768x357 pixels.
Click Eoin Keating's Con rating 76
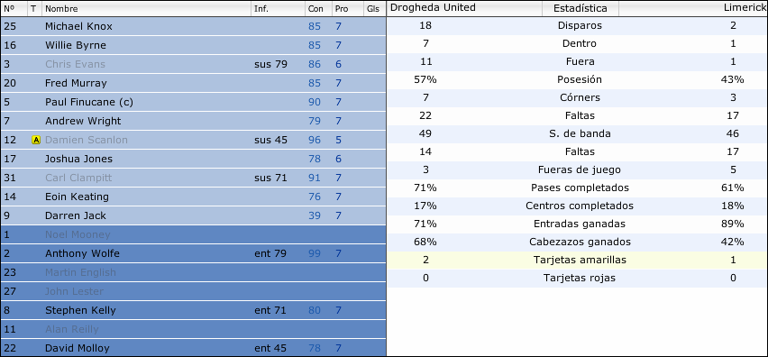(x=315, y=197)
